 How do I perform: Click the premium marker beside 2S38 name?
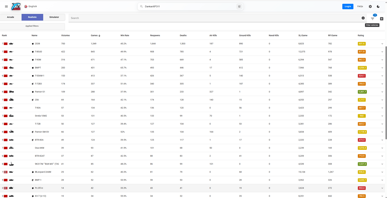click(33, 44)
